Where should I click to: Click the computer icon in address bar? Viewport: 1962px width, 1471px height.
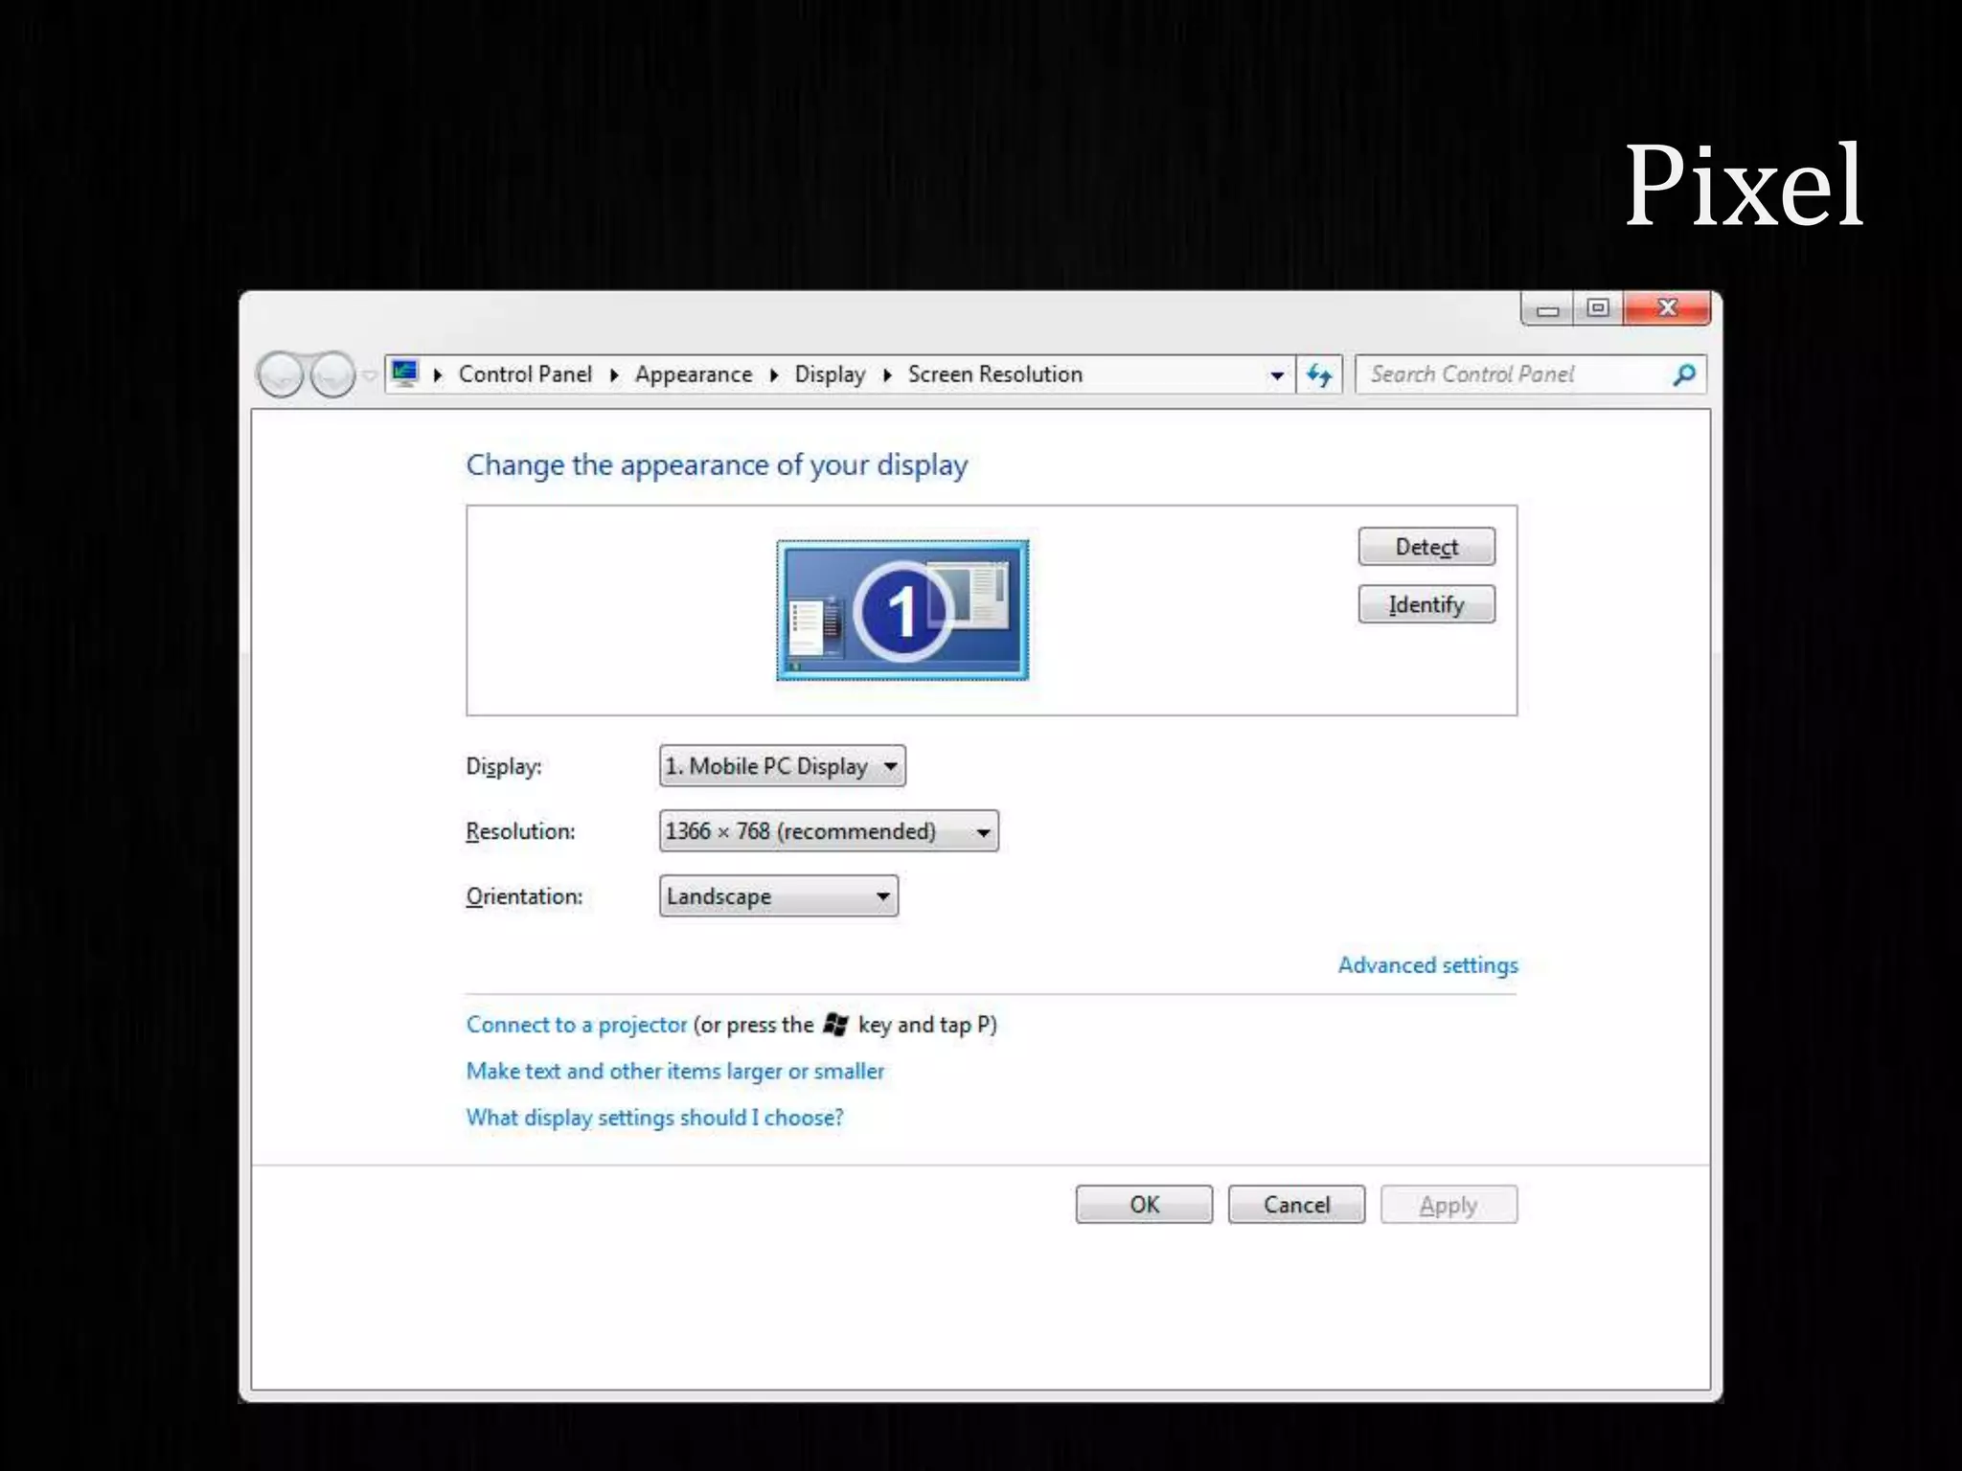[x=406, y=373]
